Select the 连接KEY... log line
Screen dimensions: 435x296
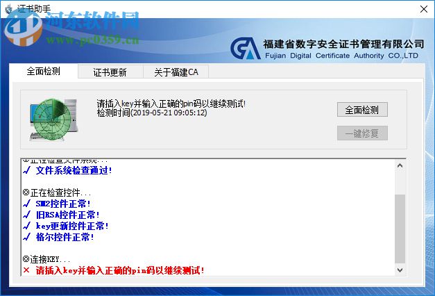click(46, 259)
